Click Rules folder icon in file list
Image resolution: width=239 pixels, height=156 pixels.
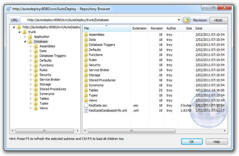(86, 60)
